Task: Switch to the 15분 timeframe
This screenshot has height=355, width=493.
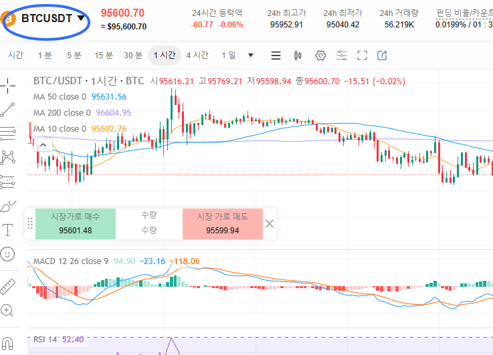Action: [104, 55]
